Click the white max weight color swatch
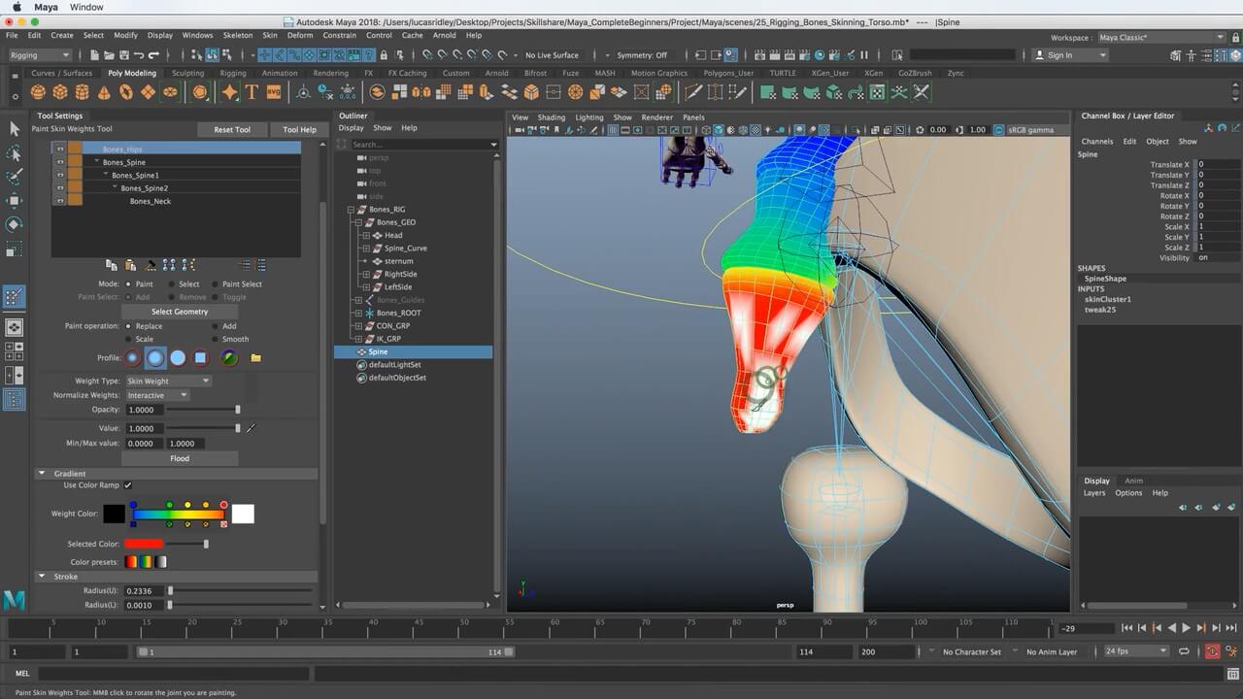 (x=243, y=515)
